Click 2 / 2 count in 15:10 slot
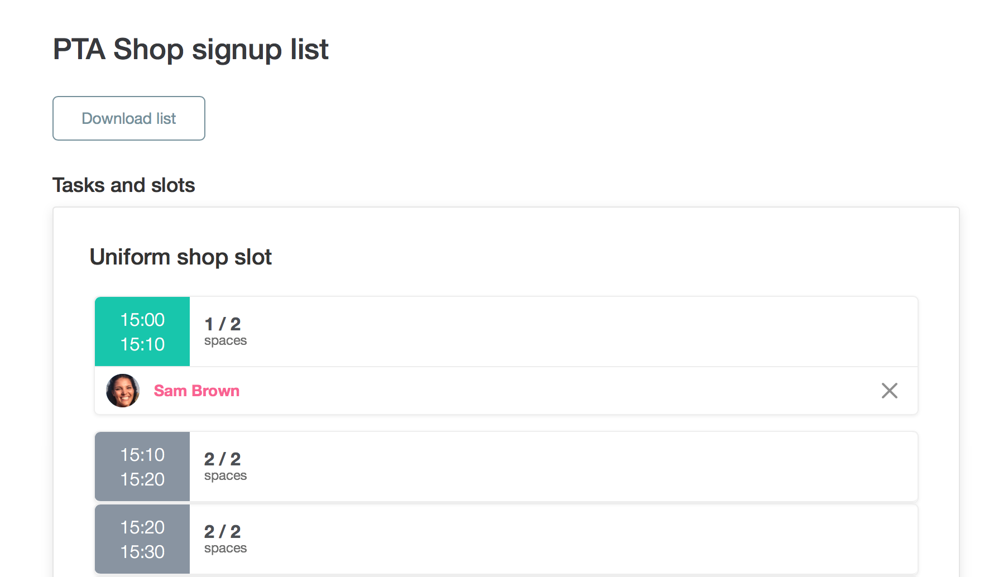Image resolution: width=989 pixels, height=577 pixels. (x=223, y=459)
